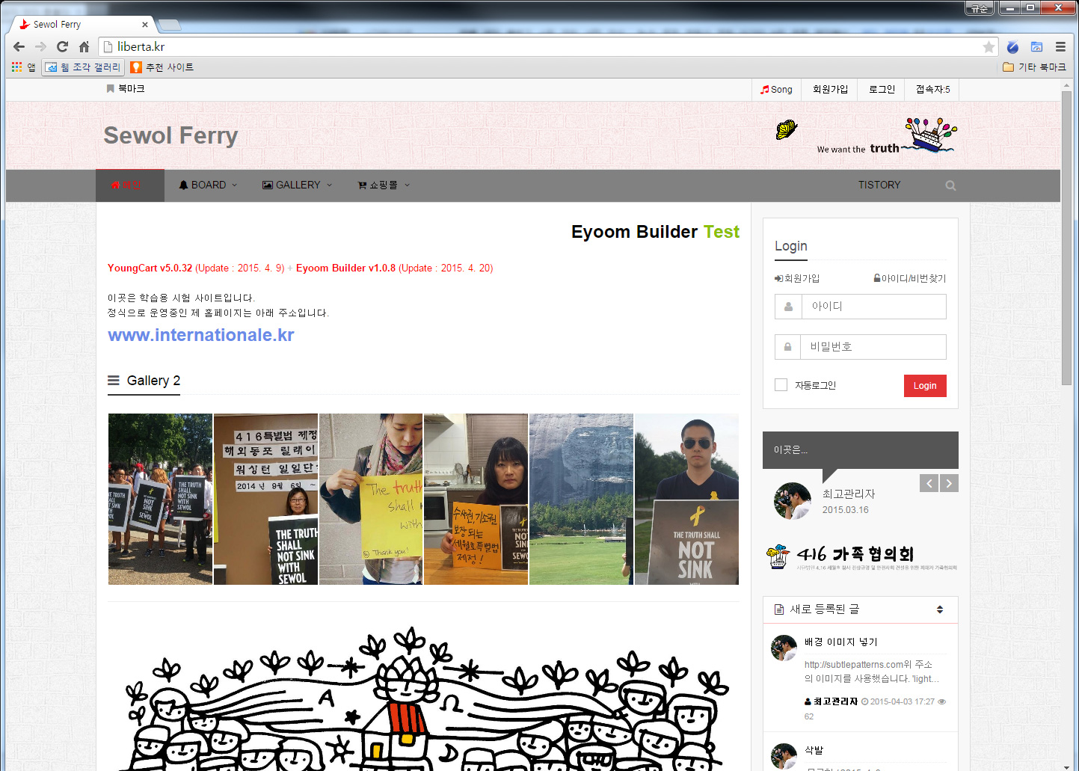
Task: Go back with the browser back arrow
Action: 19,46
